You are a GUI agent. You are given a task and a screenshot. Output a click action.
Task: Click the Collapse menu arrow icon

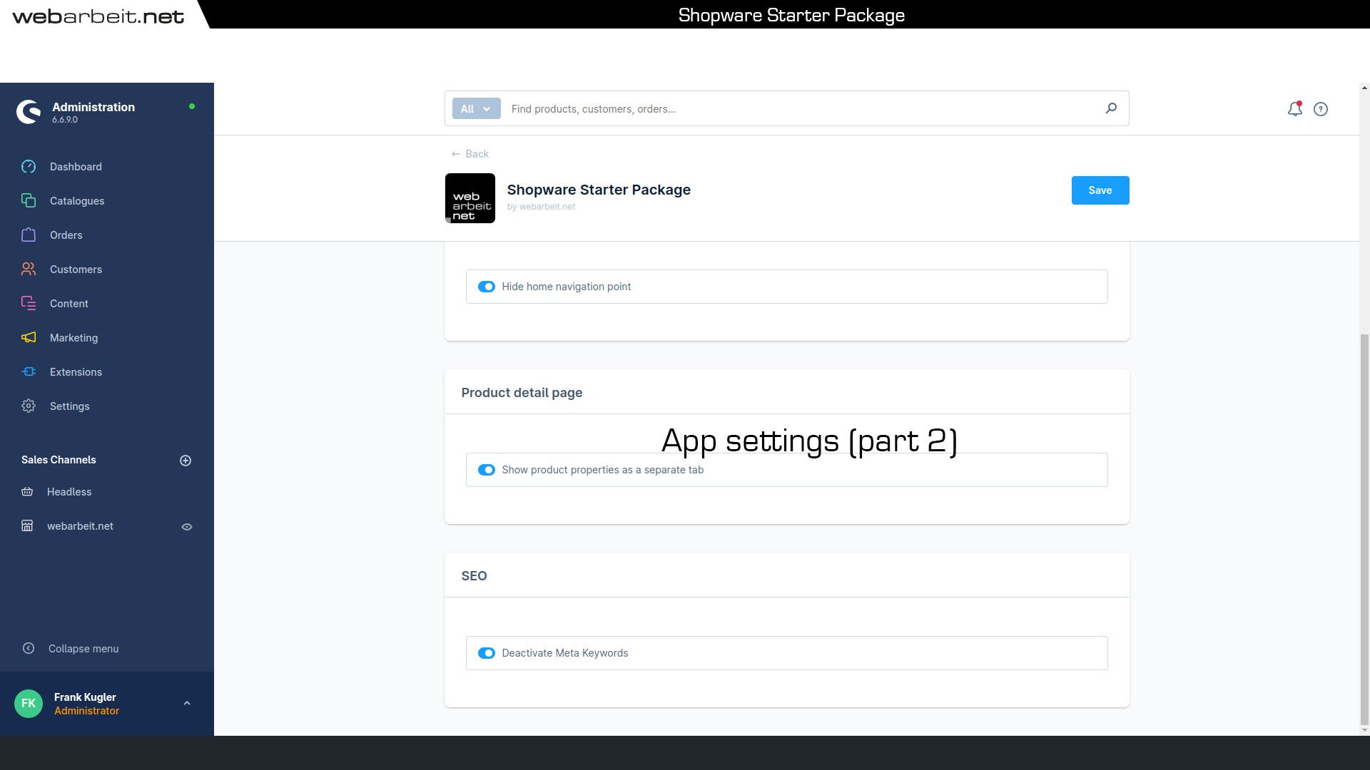pyautogui.click(x=29, y=648)
